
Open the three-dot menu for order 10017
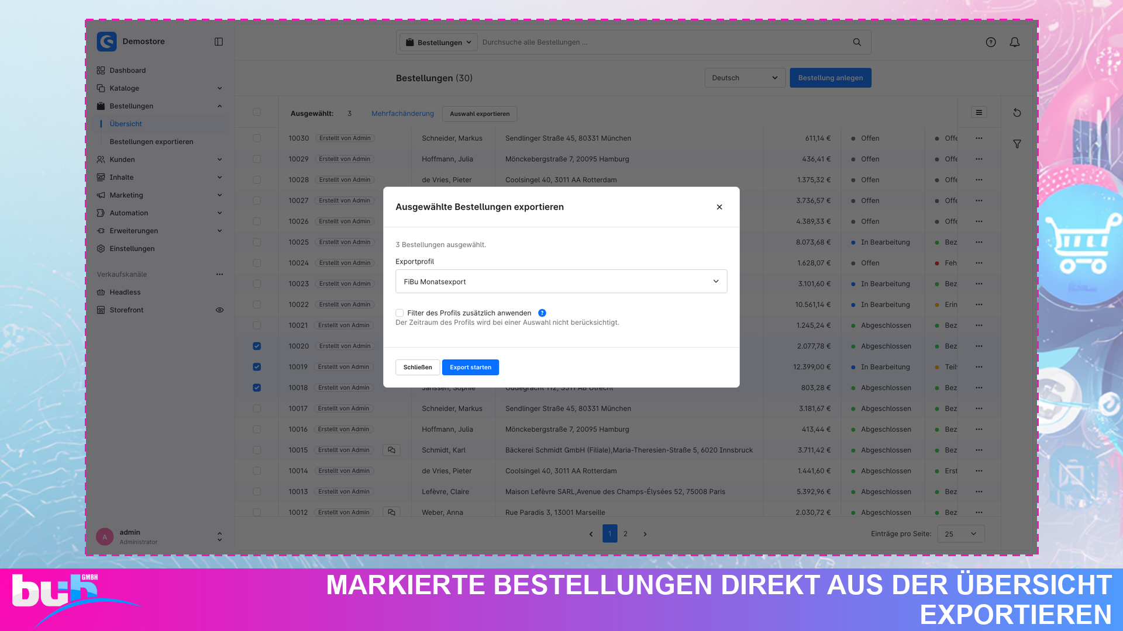(979, 408)
